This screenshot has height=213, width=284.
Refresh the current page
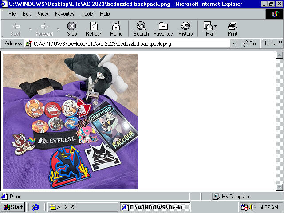pyautogui.click(x=94, y=29)
